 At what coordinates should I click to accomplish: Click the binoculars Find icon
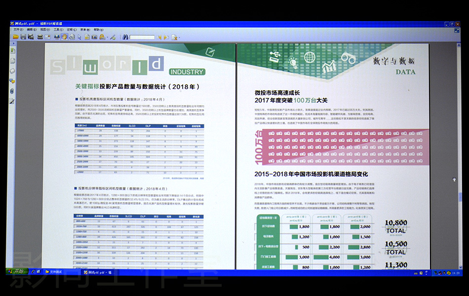[125, 37]
